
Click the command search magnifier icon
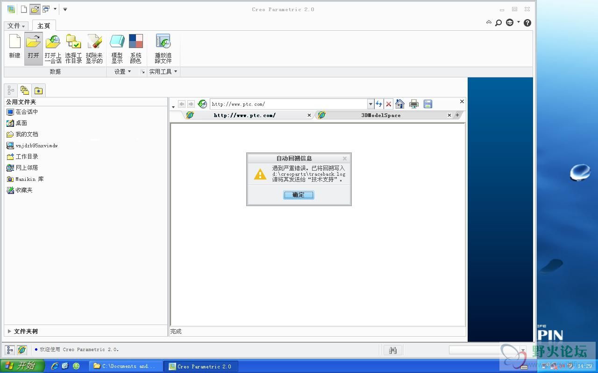click(x=498, y=22)
